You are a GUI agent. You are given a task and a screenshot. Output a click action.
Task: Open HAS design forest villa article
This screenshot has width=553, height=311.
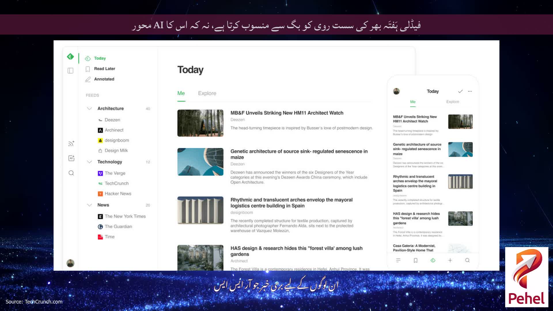click(296, 251)
